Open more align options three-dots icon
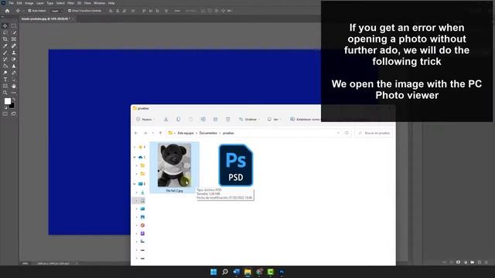Image resolution: width=495 pixels, height=278 pixels. pyautogui.click(x=177, y=11)
